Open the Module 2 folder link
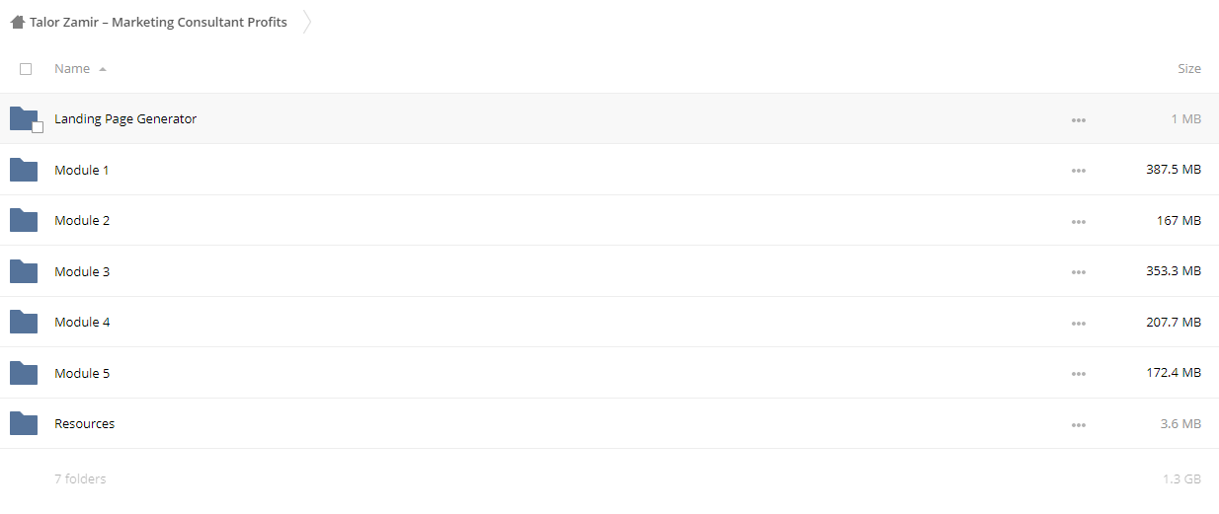 [x=82, y=220]
